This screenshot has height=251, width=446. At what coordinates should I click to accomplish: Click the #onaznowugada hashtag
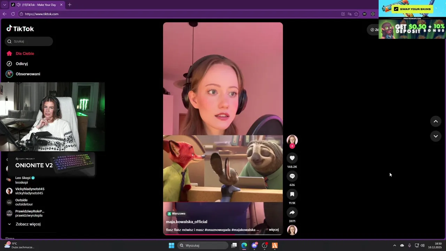(218, 230)
